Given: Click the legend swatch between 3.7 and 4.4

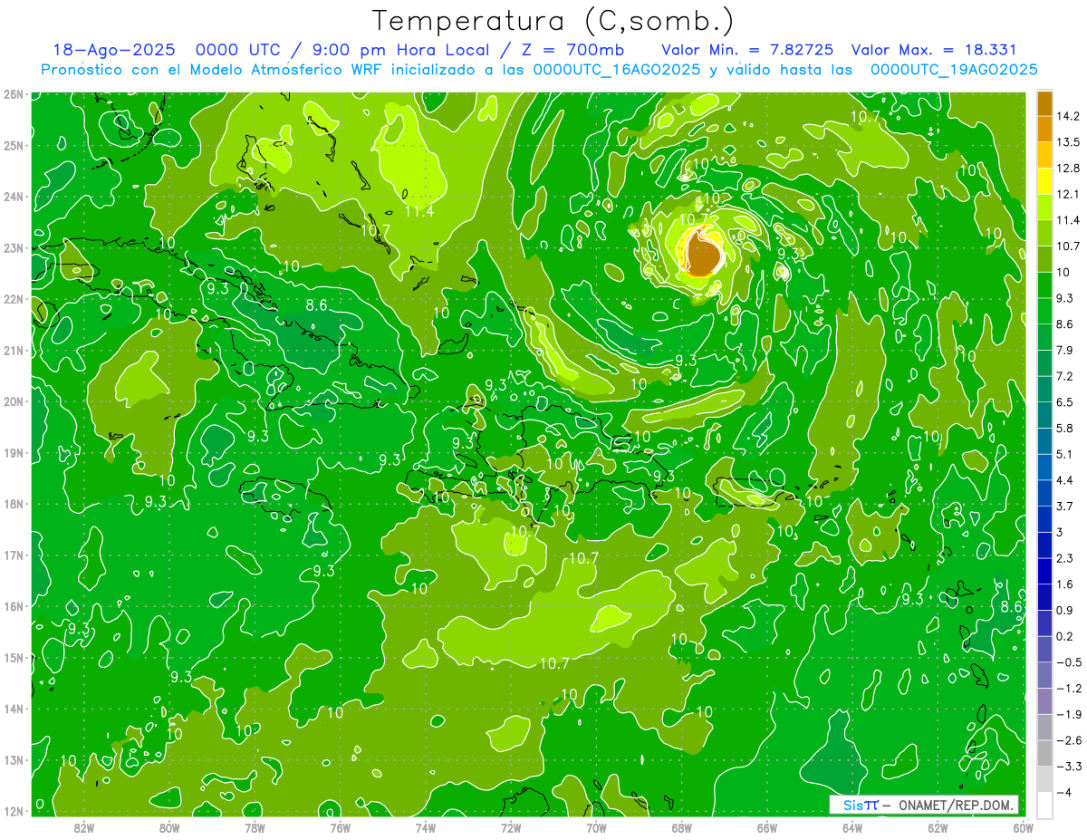Looking at the screenshot, I should coord(1044,492).
